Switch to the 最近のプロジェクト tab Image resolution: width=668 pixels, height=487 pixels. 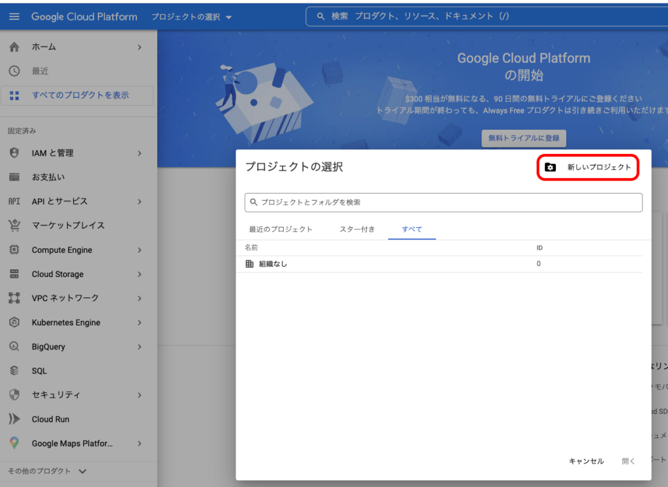[281, 229]
